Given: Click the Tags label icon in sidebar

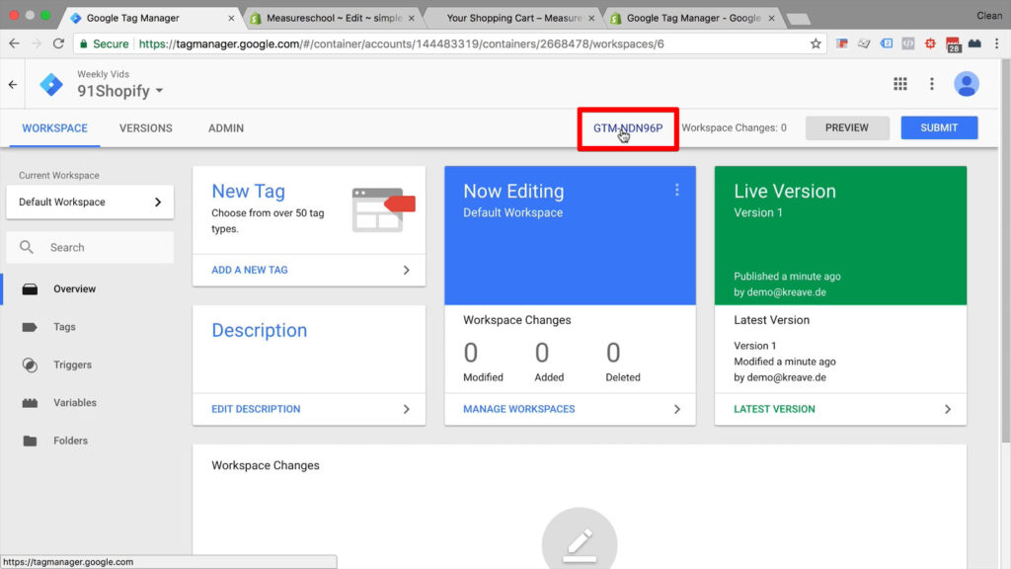Looking at the screenshot, I should click(30, 327).
